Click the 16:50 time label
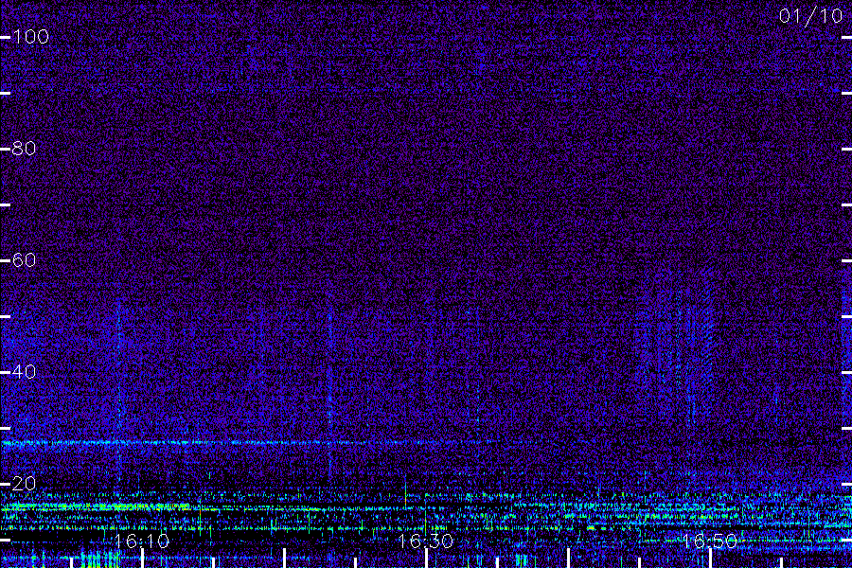Screen dimensions: 852x568 coord(710,541)
